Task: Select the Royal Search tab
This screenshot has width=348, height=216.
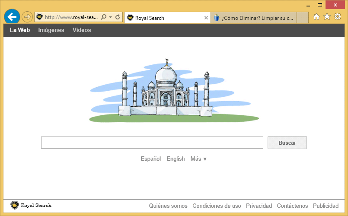Action: (x=167, y=18)
